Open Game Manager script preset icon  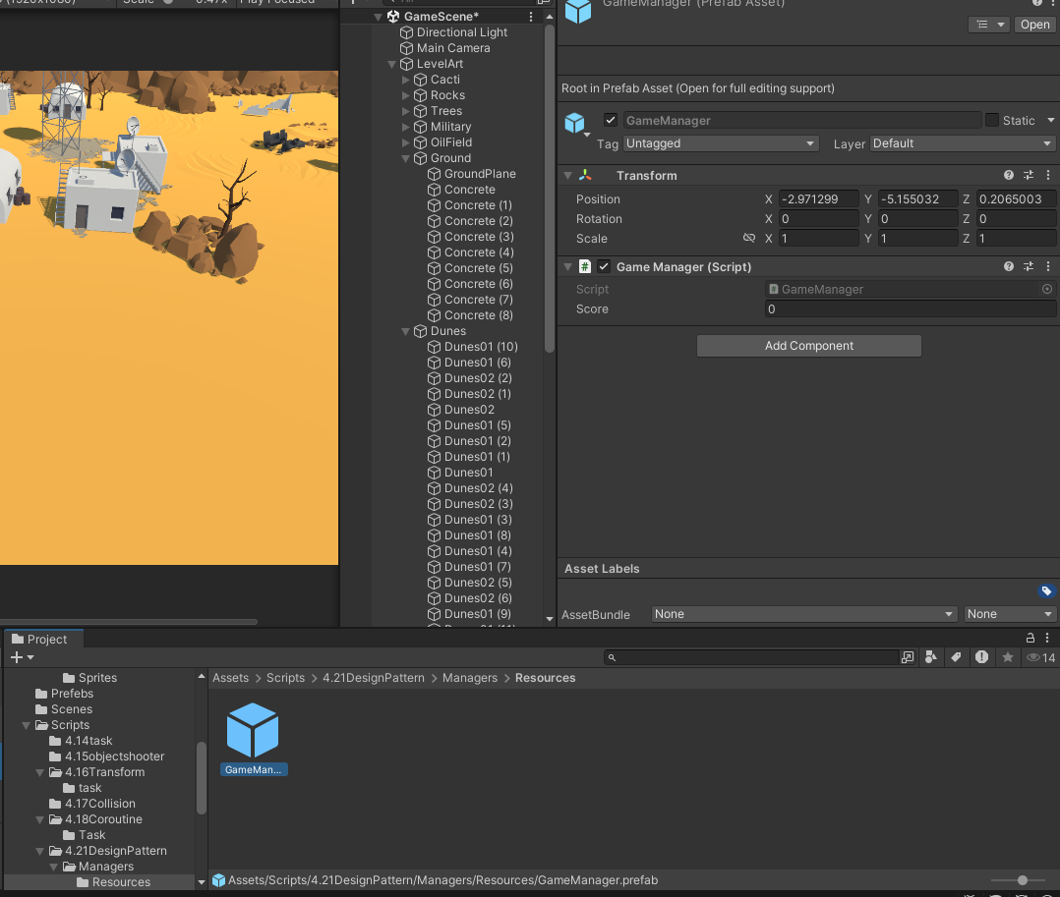[x=1029, y=267]
